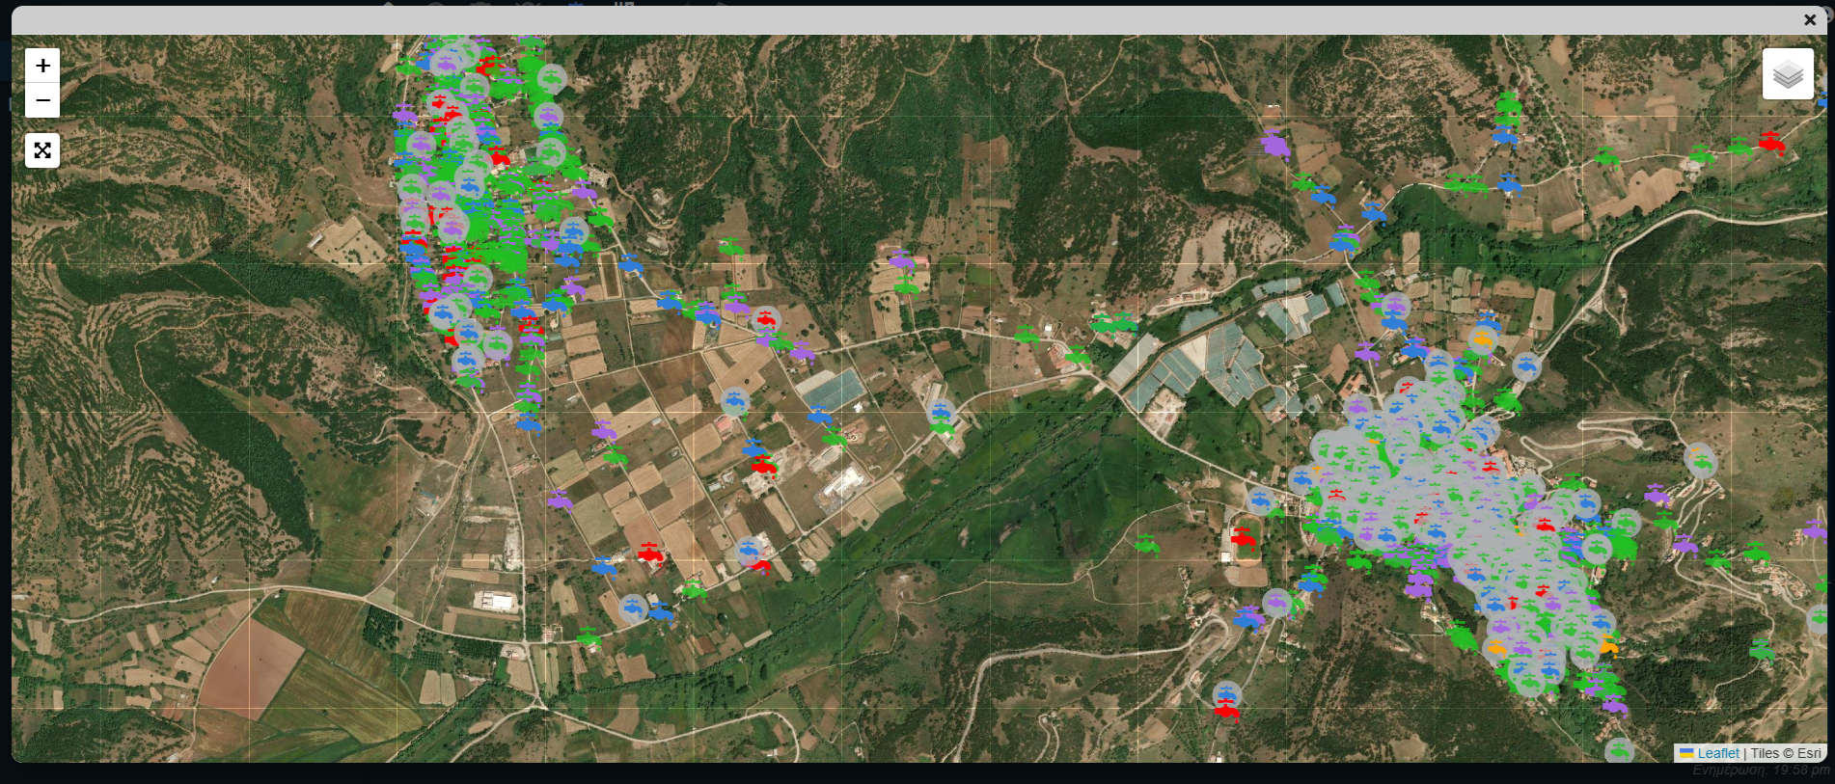Click the lone green faucet west of the sports track
1835x784 pixels.
(x=1146, y=546)
